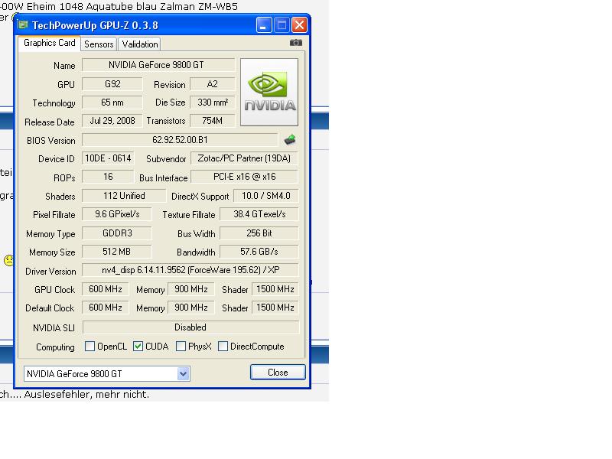This screenshot has width=612, height=459.
Task: Click the BIOS Version field
Action: tap(180, 140)
